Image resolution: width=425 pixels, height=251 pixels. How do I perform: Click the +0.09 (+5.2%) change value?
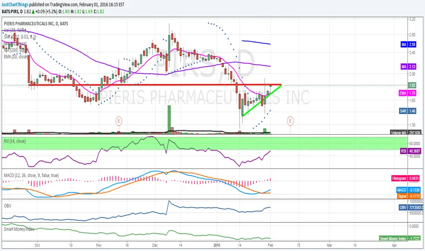(x=46, y=11)
